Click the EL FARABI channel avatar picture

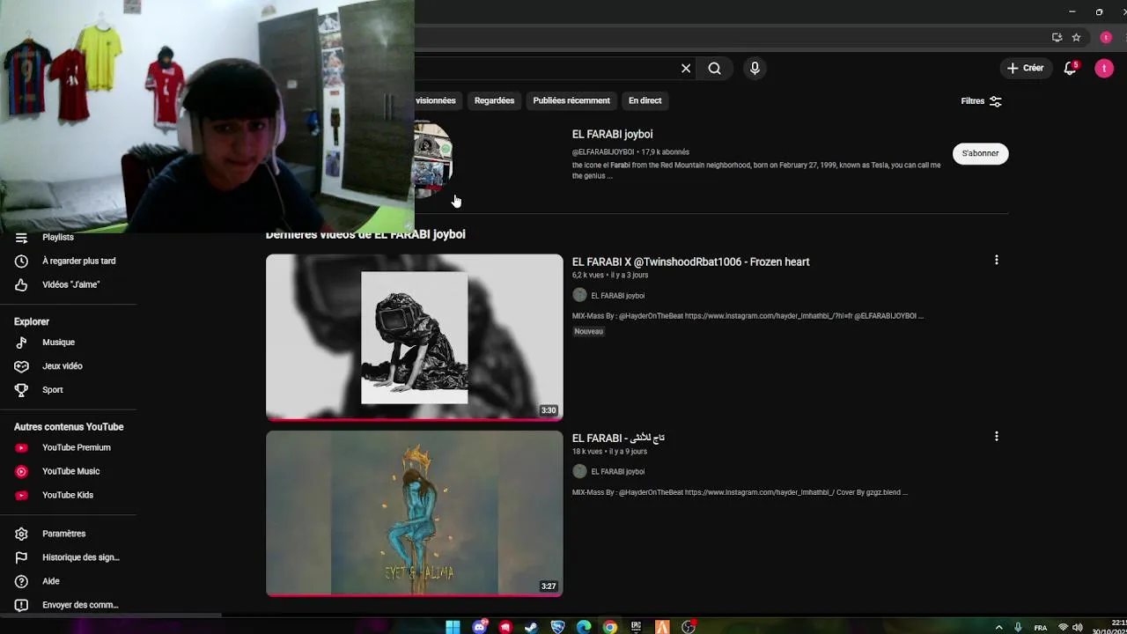click(x=433, y=160)
